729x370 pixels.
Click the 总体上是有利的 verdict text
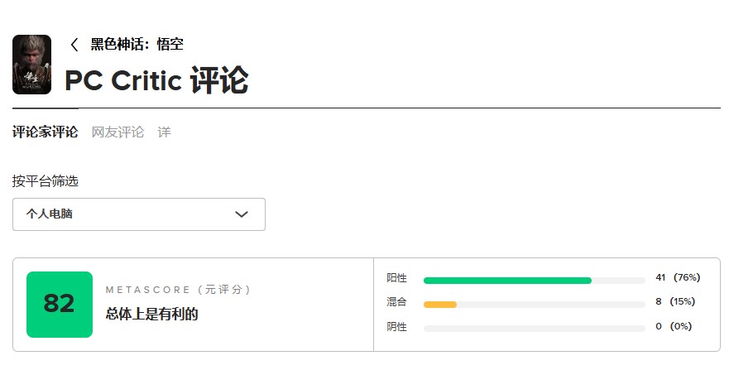pyautogui.click(x=152, y=314)
